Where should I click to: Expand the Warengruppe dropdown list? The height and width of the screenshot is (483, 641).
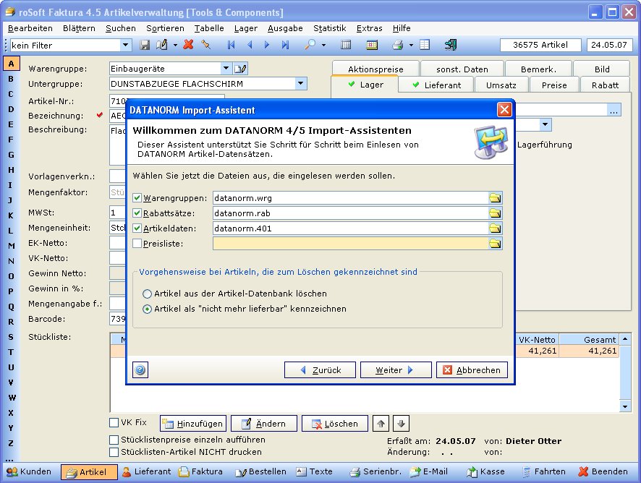(x=226, y=69)
